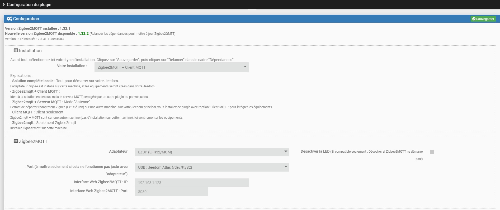
Task: Click the Adaptateur label
Action: tap(118, 151)
